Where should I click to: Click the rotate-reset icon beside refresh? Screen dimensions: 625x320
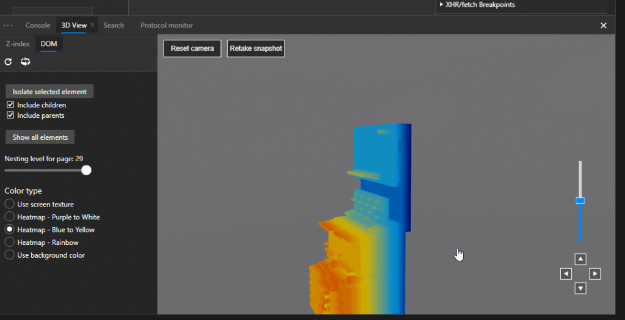pyautogui.click(x=25, y=62)
